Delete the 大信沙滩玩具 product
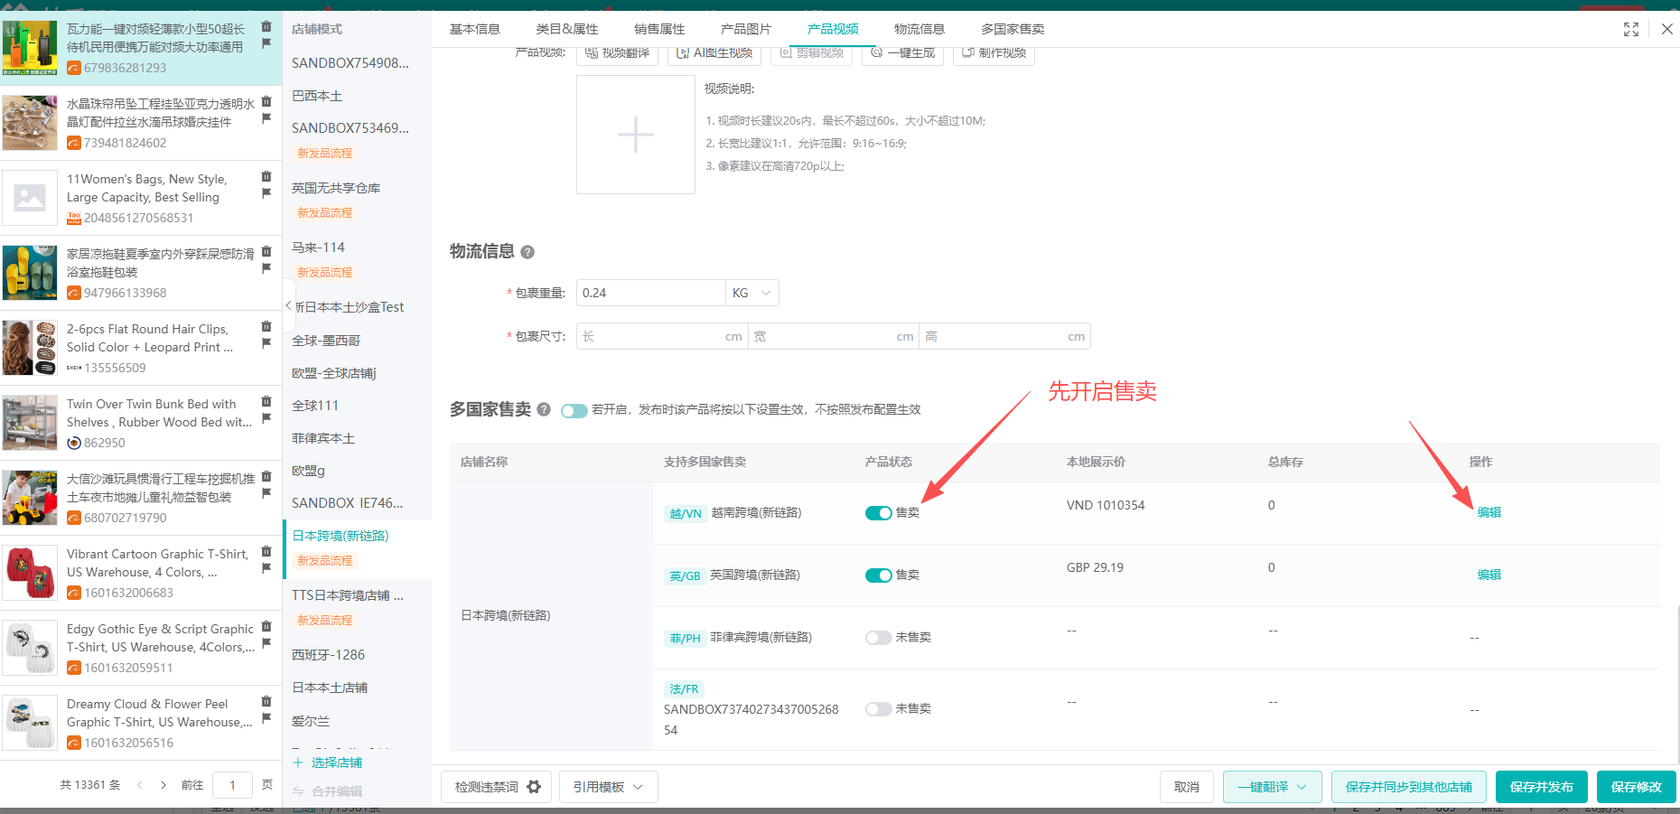Screen dimensions: 1680x814 click(x=266, y=477)
